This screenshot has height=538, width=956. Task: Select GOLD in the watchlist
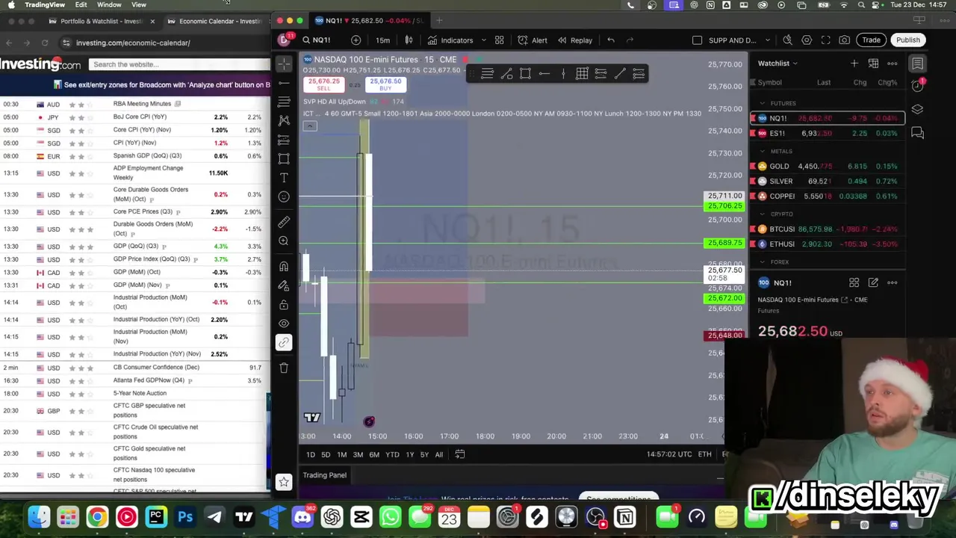click(x=828, y=167)
